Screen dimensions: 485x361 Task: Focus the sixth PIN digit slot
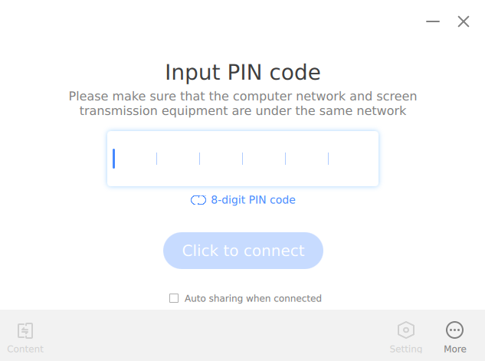[x=349, y=159]
